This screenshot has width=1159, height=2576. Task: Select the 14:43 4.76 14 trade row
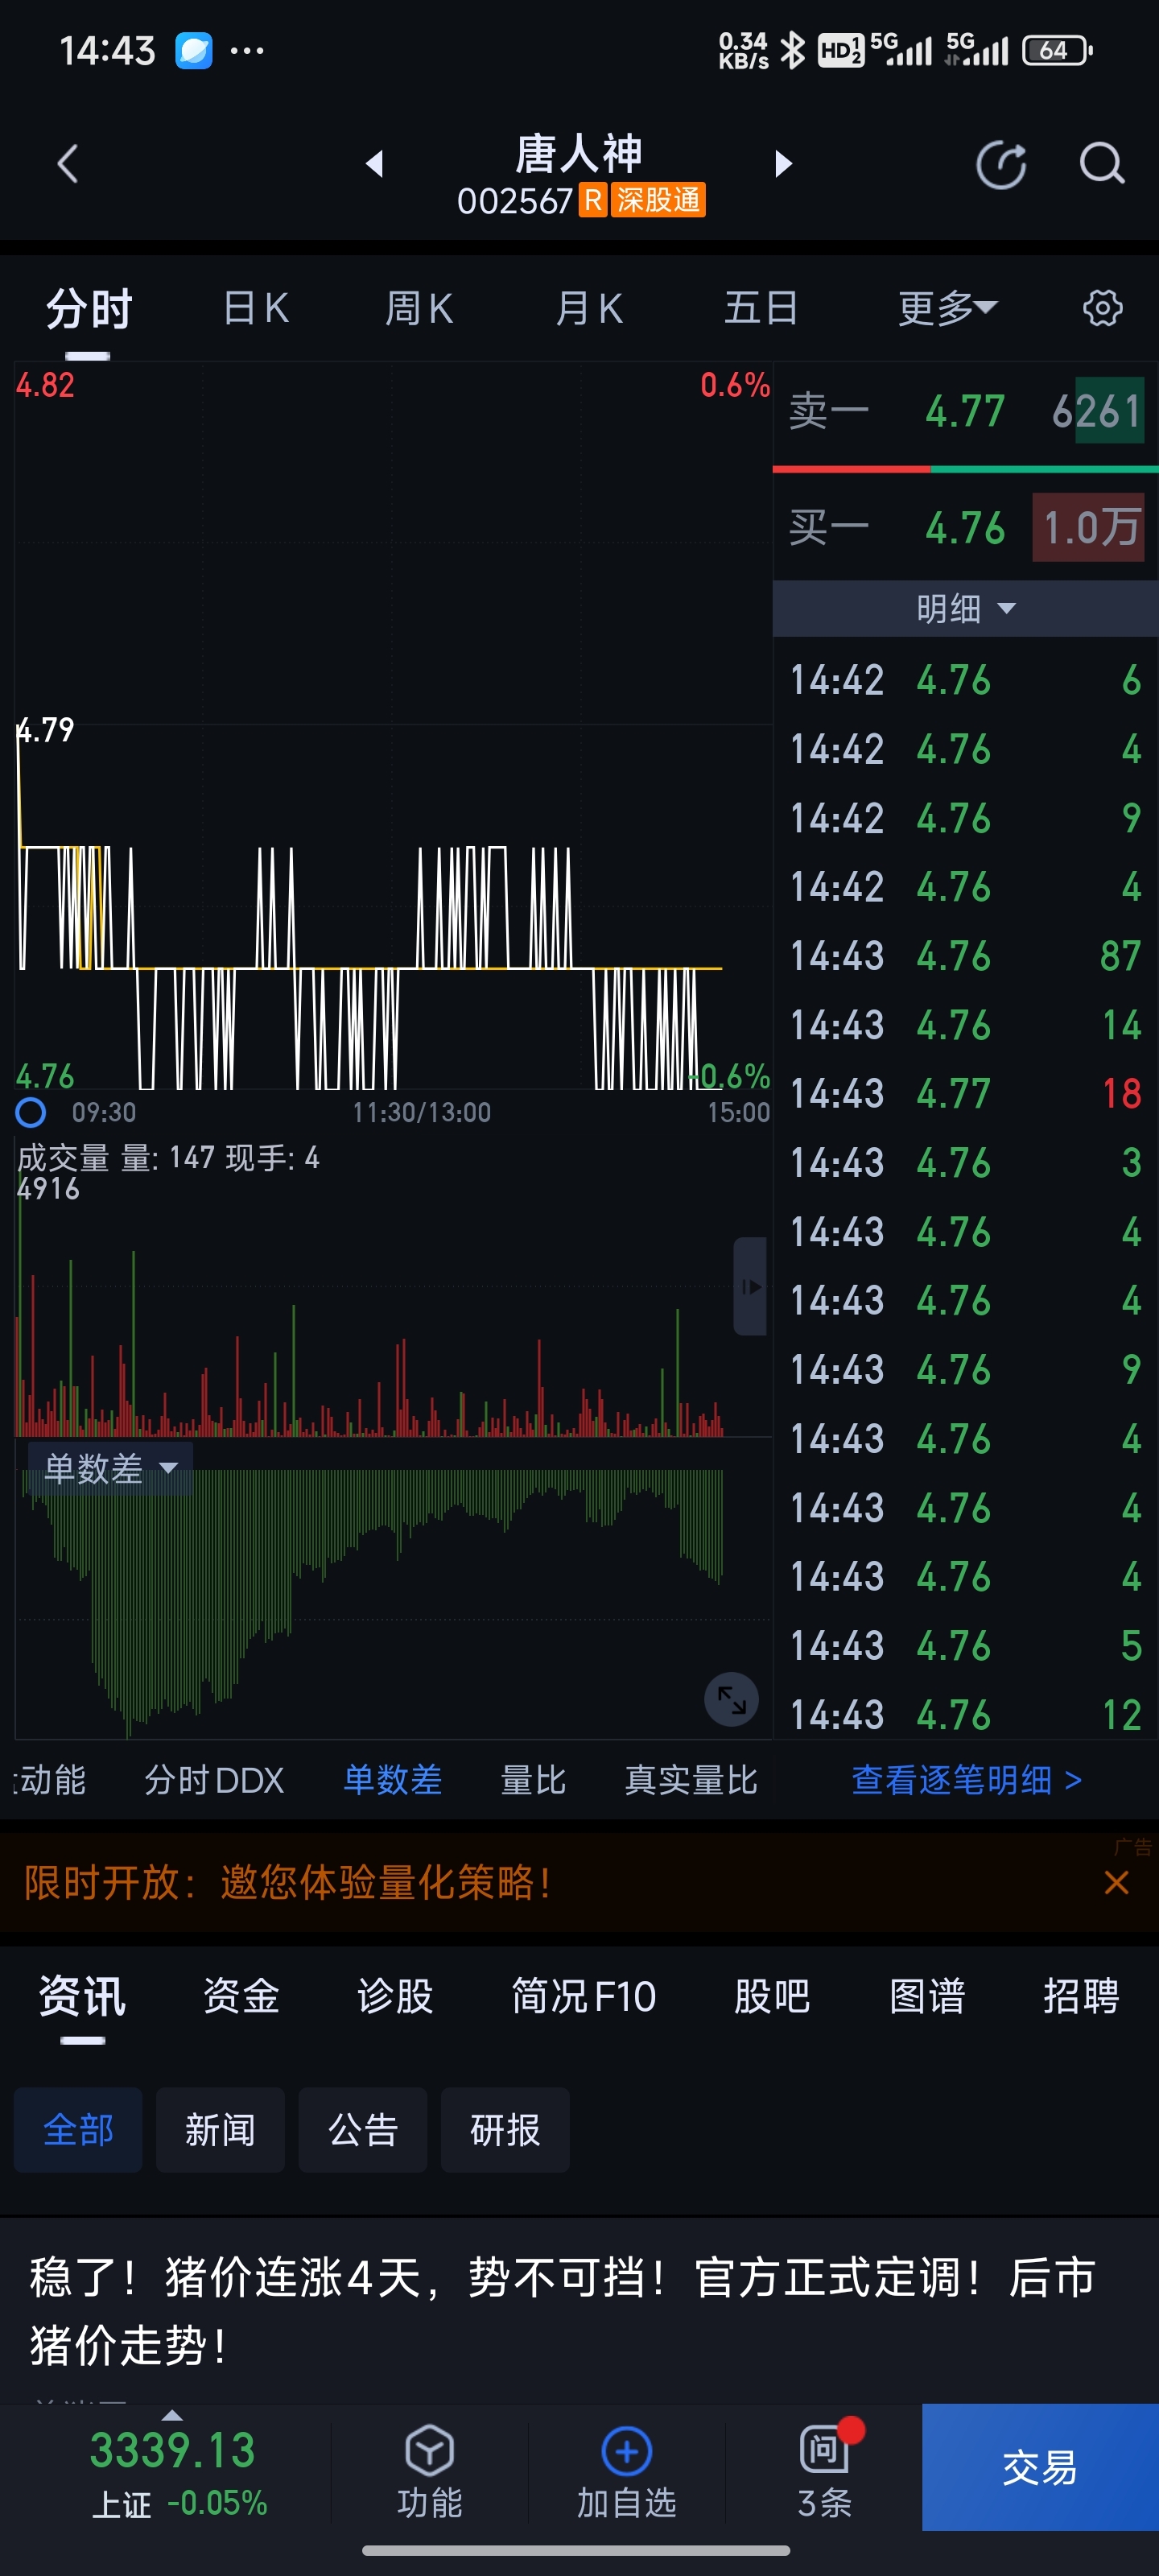[965, 1024]
